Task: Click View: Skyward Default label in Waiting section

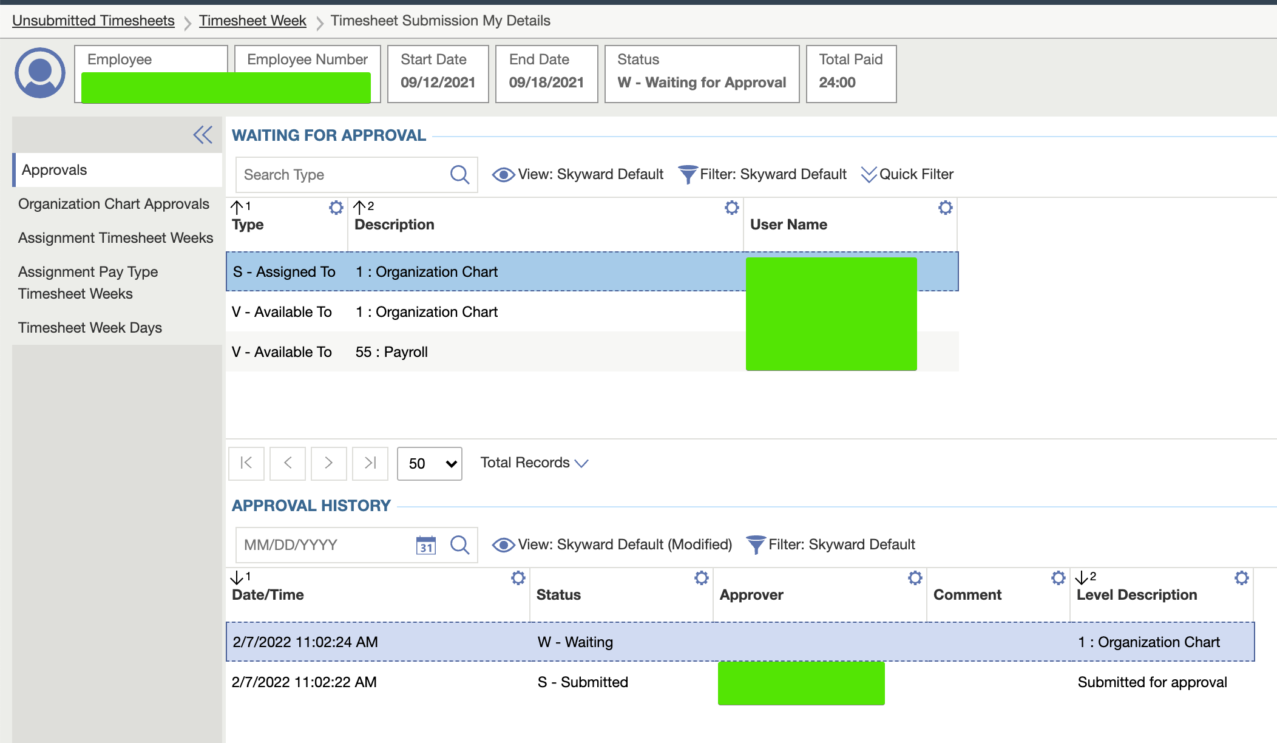Action: point(591,175)
